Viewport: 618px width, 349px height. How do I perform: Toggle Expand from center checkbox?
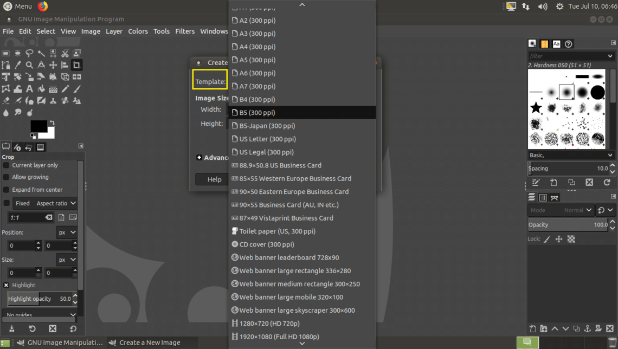tap(7, 190)
